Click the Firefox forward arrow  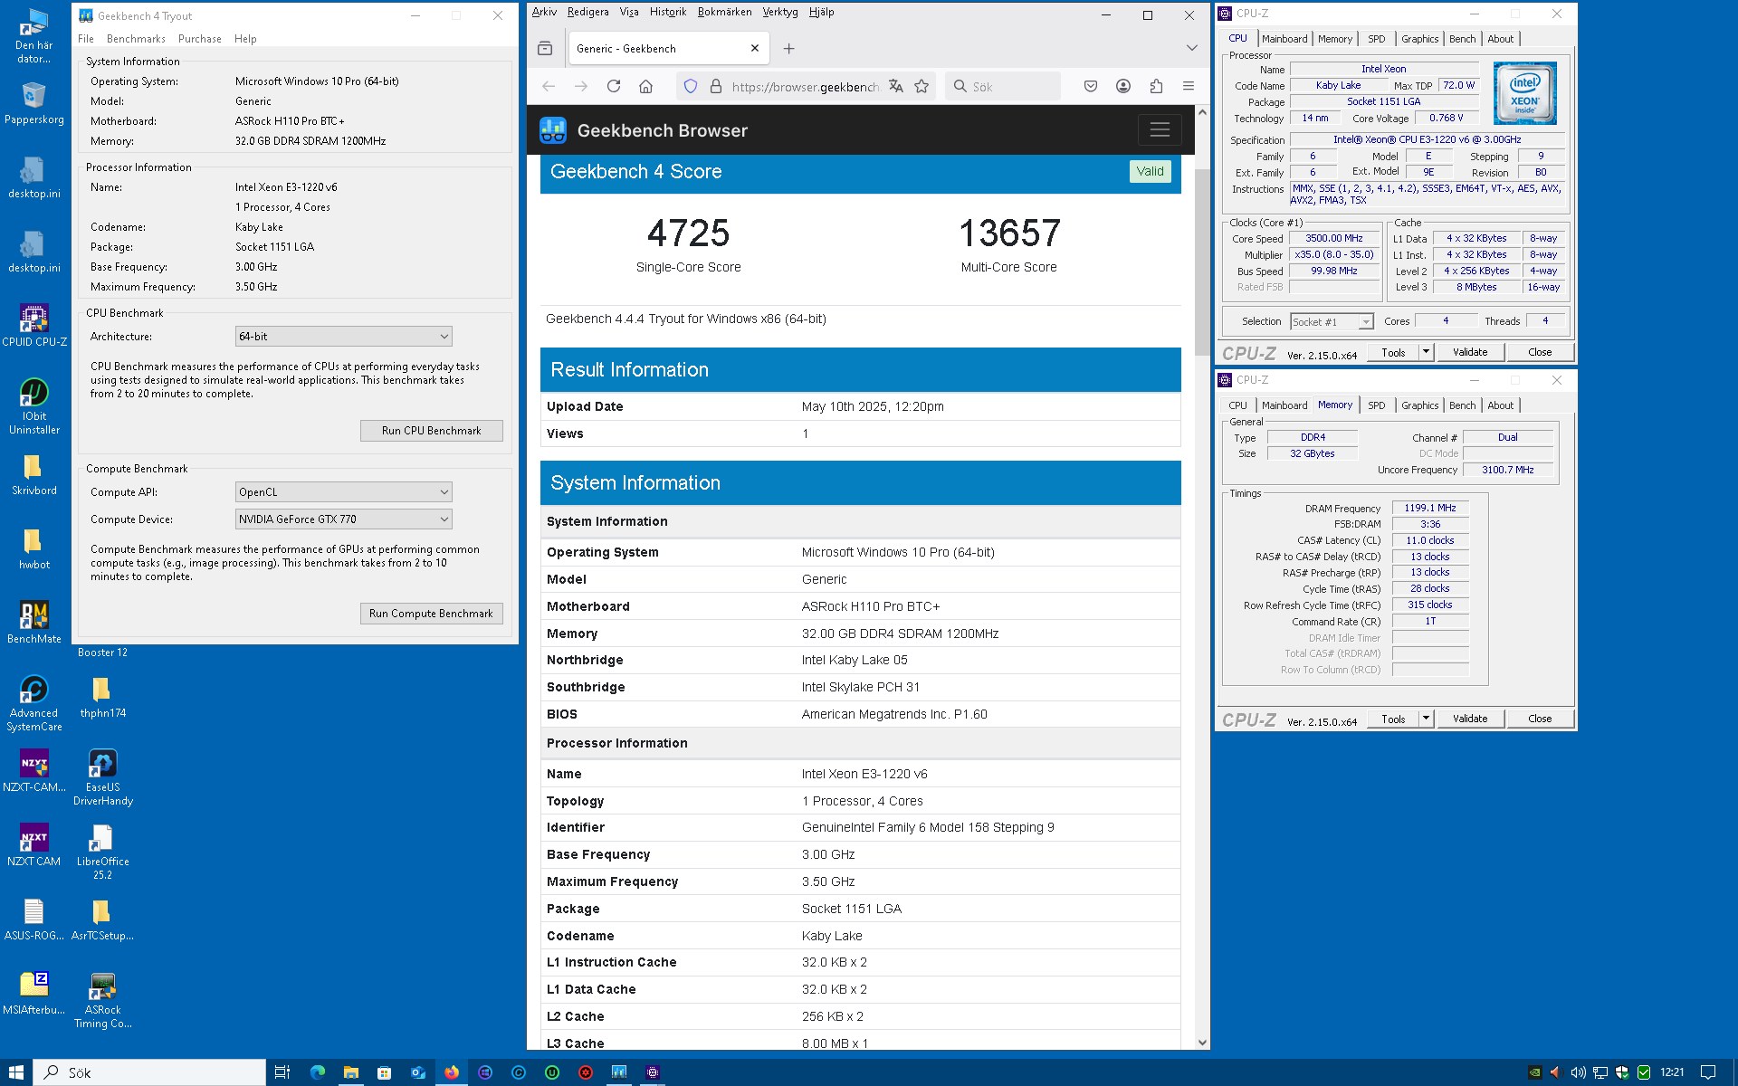pos(581,86)
